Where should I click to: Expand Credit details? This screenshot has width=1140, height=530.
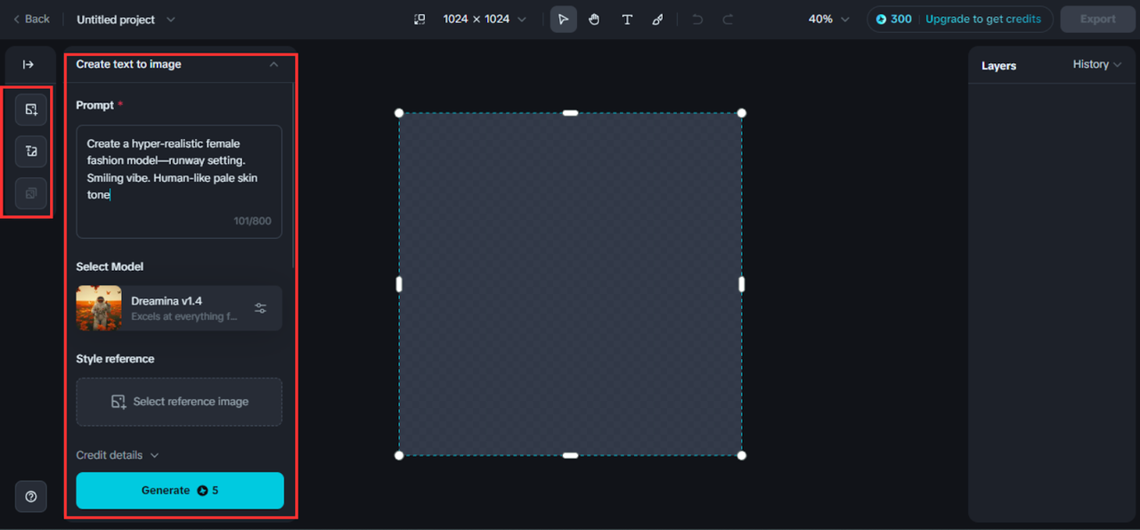pyautogui.click(x=117, y=455)
